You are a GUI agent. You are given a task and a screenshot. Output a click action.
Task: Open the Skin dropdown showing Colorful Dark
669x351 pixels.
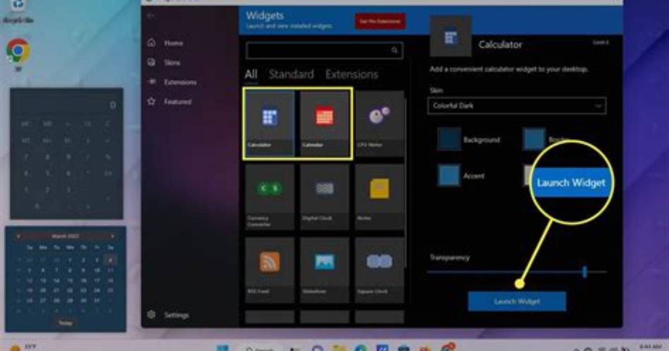[x=517, y=106]
